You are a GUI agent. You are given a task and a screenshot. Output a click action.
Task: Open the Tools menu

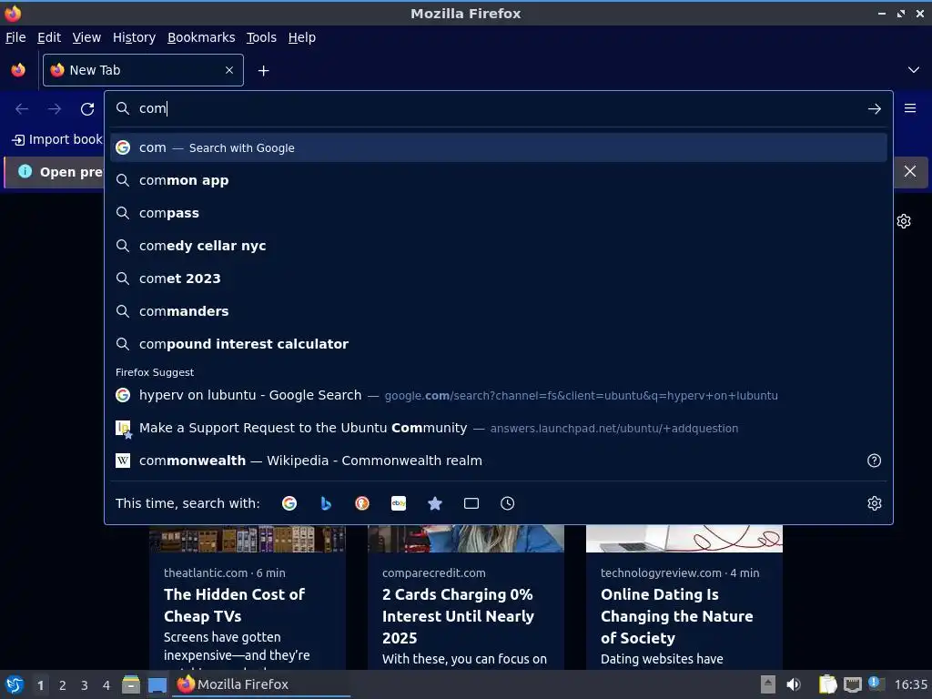point(261,37)
